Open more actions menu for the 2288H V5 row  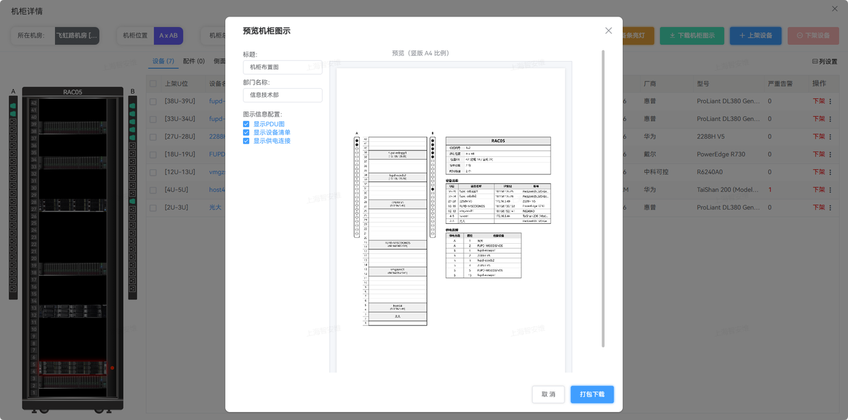830,137
